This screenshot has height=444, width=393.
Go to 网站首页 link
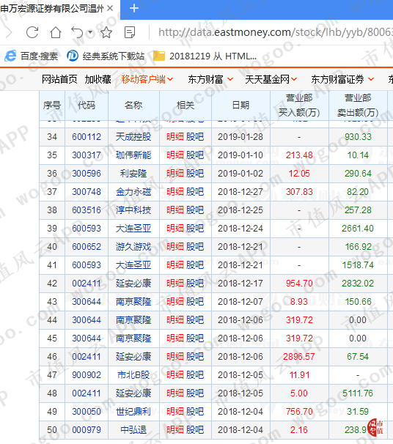click(x=59, y=79)
